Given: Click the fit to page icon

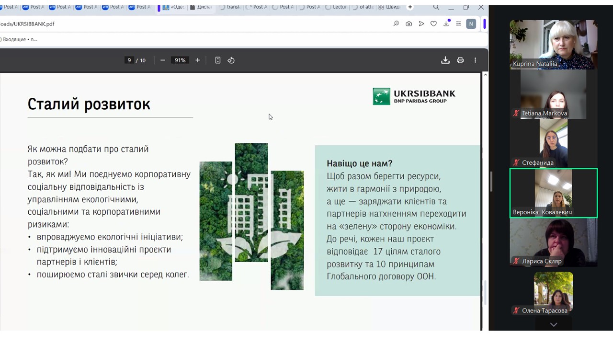Looking at the screenshot, I should [218, 60].
